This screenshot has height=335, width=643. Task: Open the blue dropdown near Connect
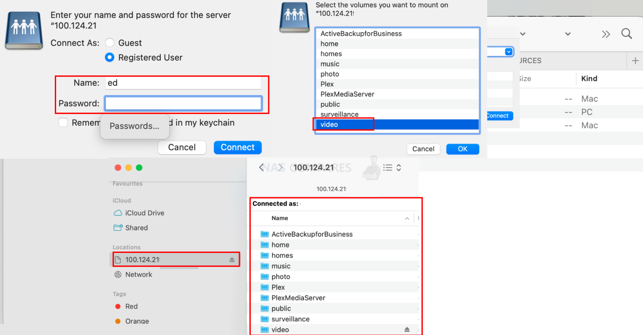point(508,51)
